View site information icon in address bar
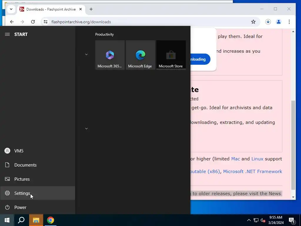 (x=46, y=22)
